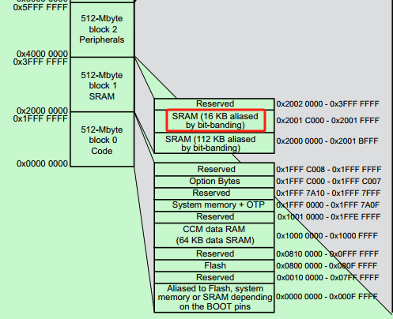Screen dimensions: 393x319
Task: Click the 0x2000 0000 address label on left
Action: (x=42, y=111)
